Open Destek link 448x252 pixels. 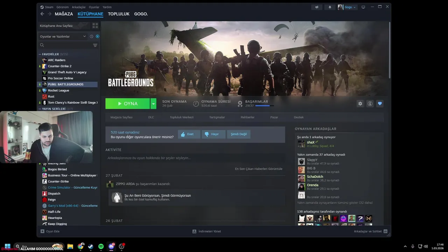299,117
